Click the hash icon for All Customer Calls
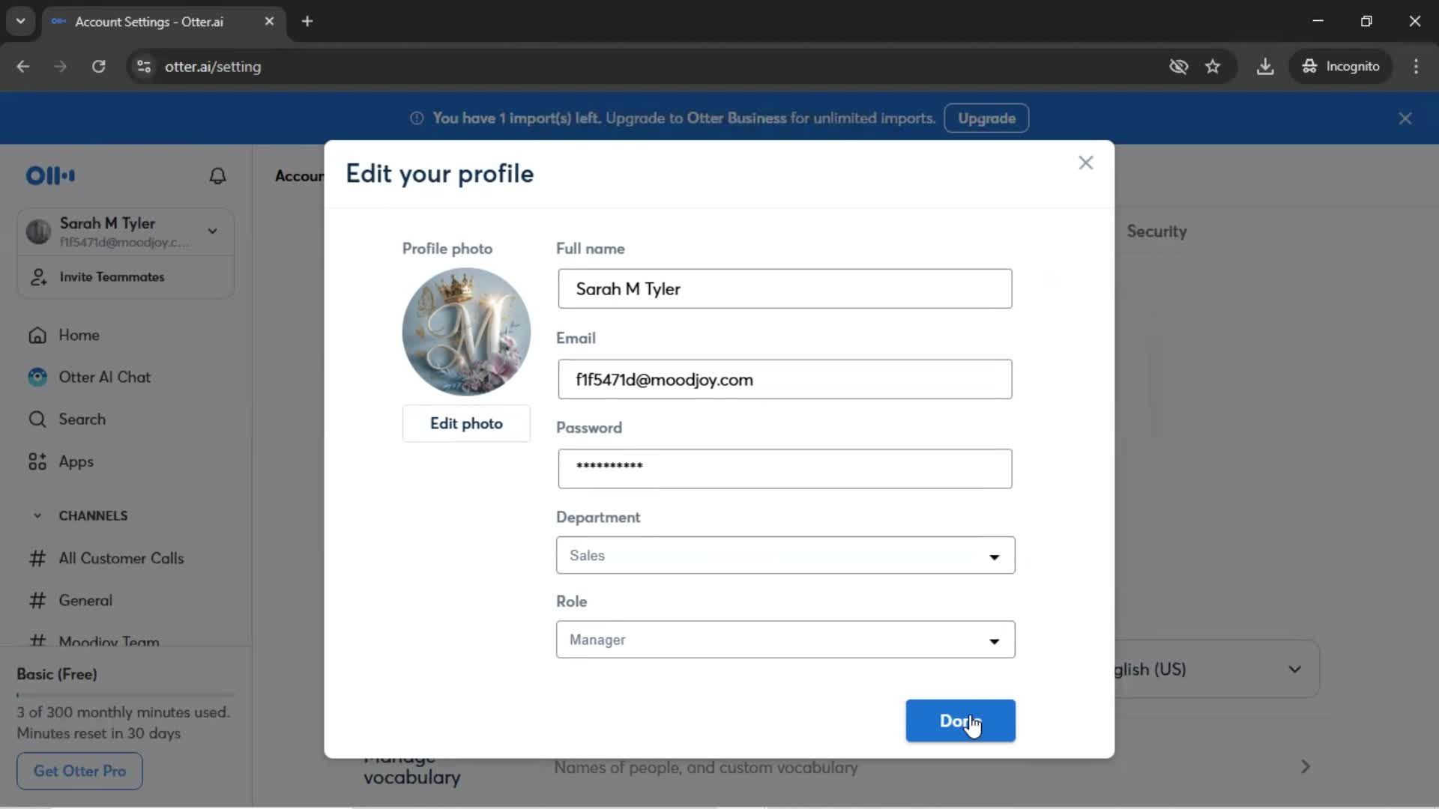 click(37, 559)
